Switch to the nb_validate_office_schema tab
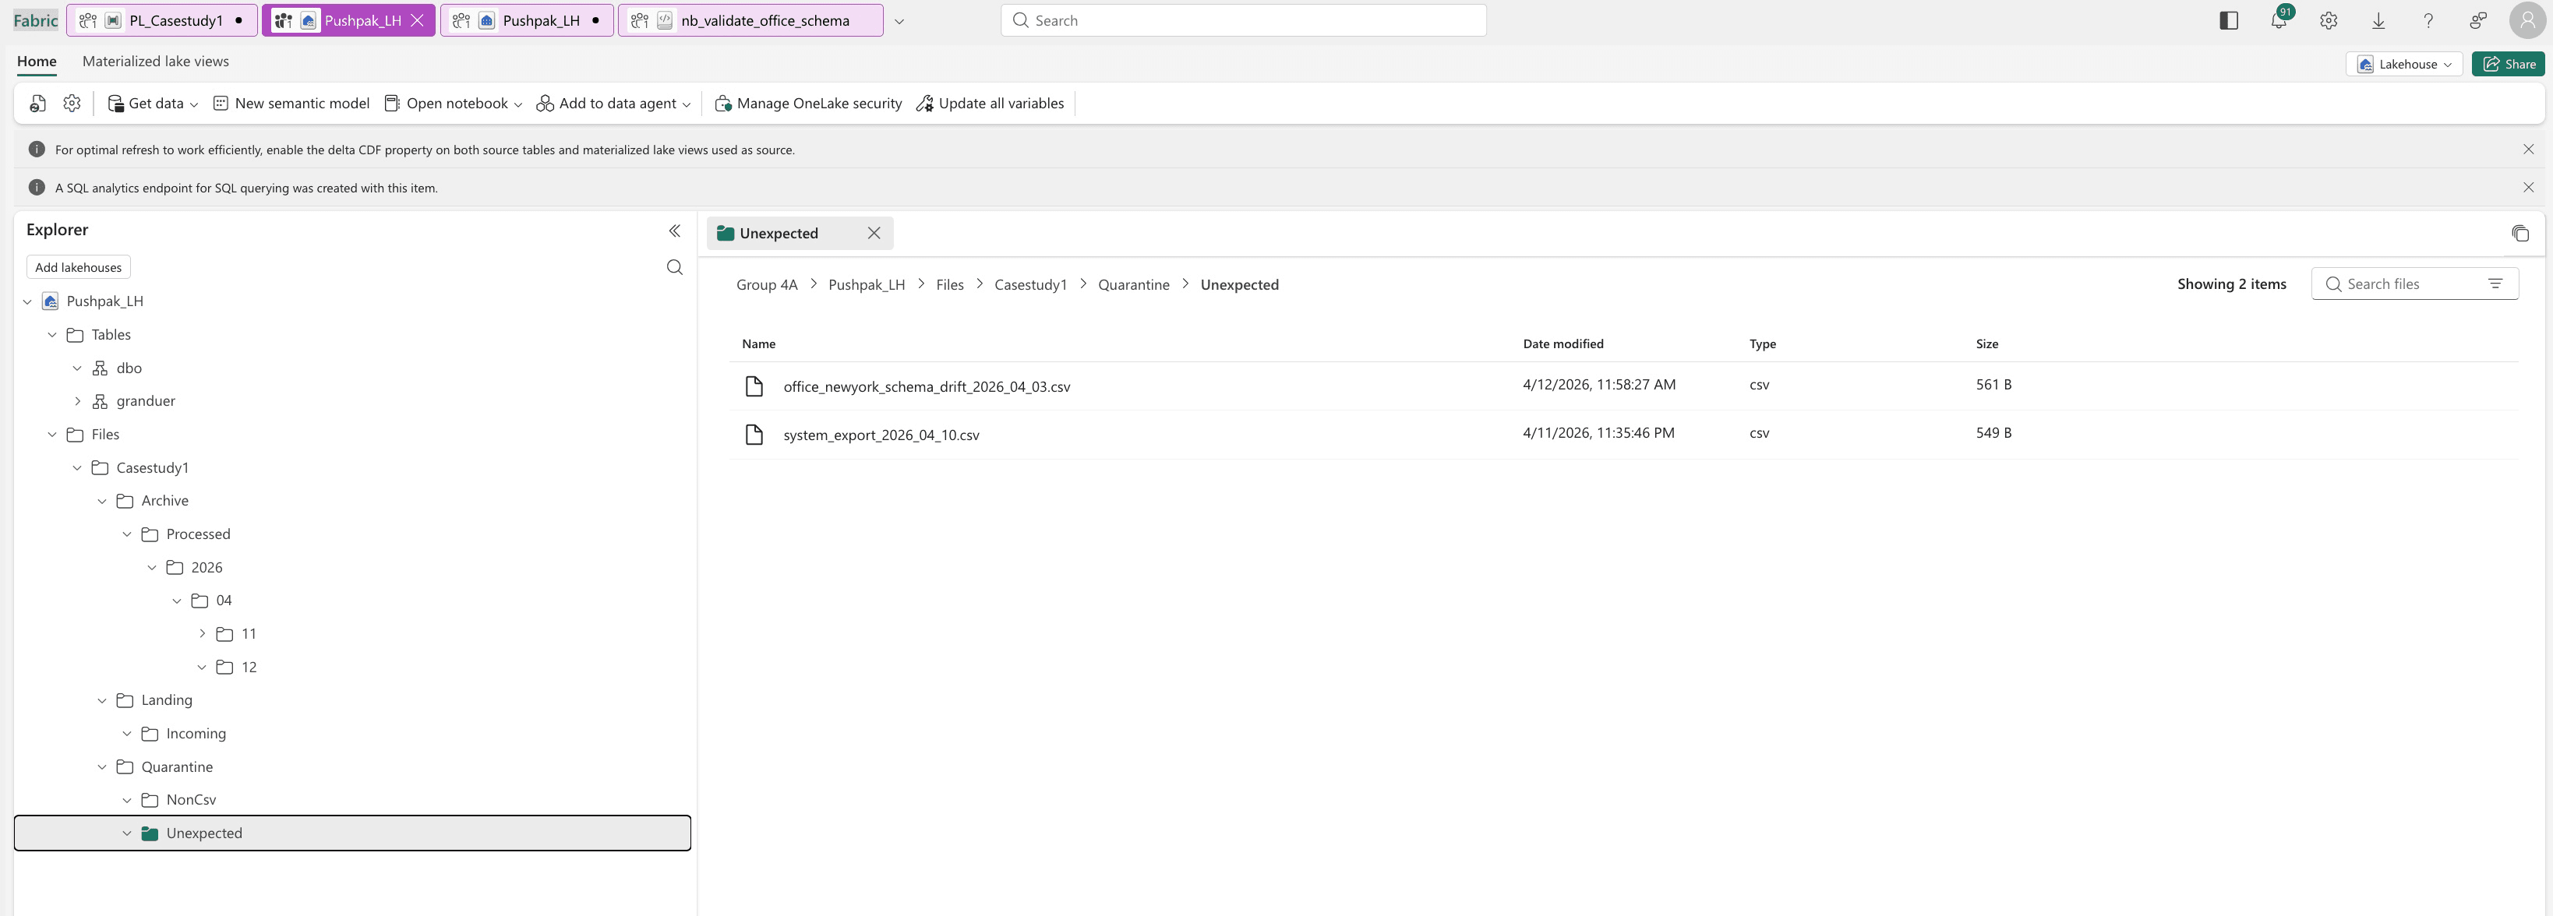Viewport: 2553px width, 916px height. (x=750, y=21)
